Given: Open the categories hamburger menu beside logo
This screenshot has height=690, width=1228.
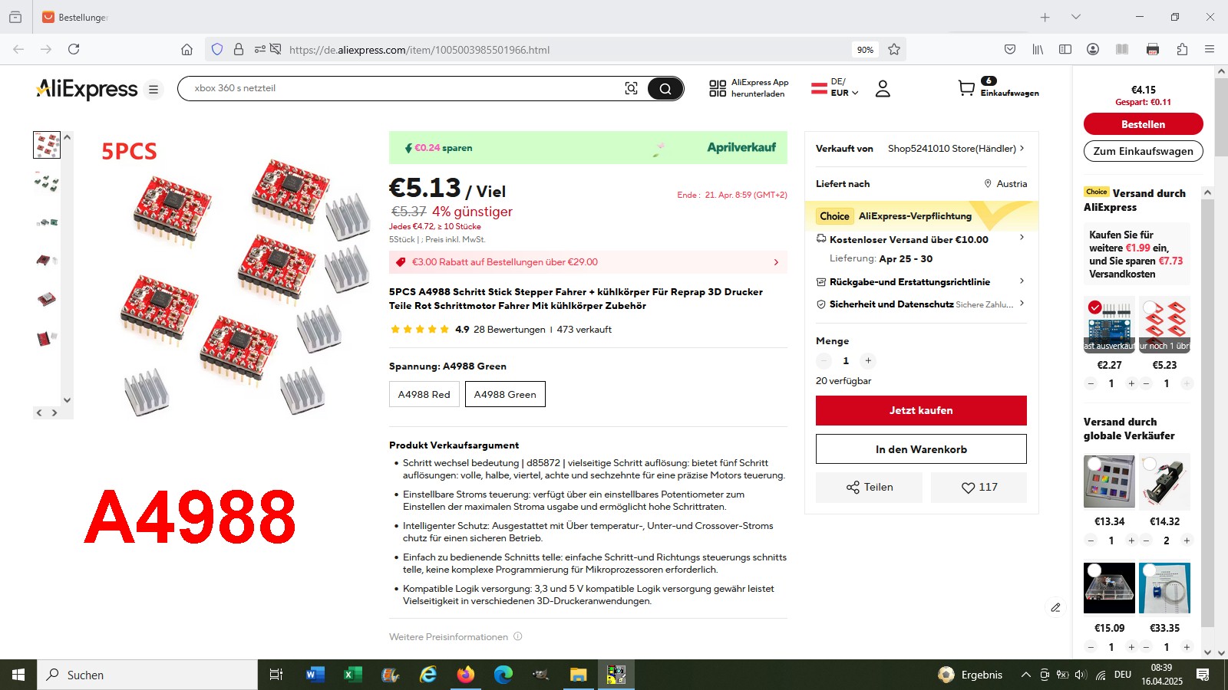Looking at the screenshot, I should click(153, 89).
